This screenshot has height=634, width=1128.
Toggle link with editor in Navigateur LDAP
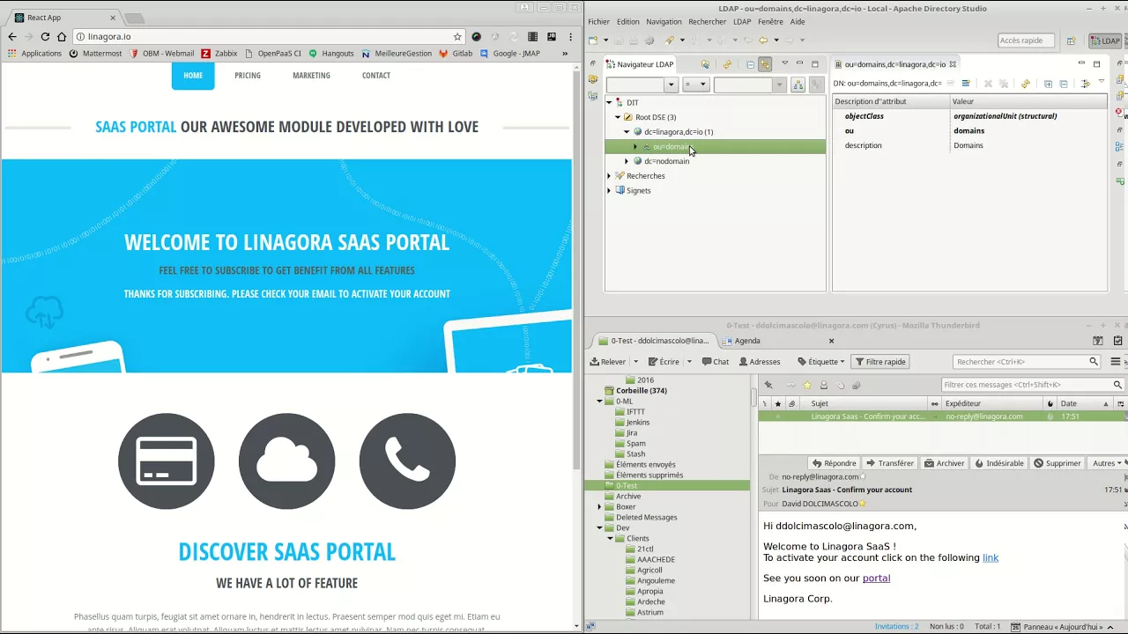point(765,64)
